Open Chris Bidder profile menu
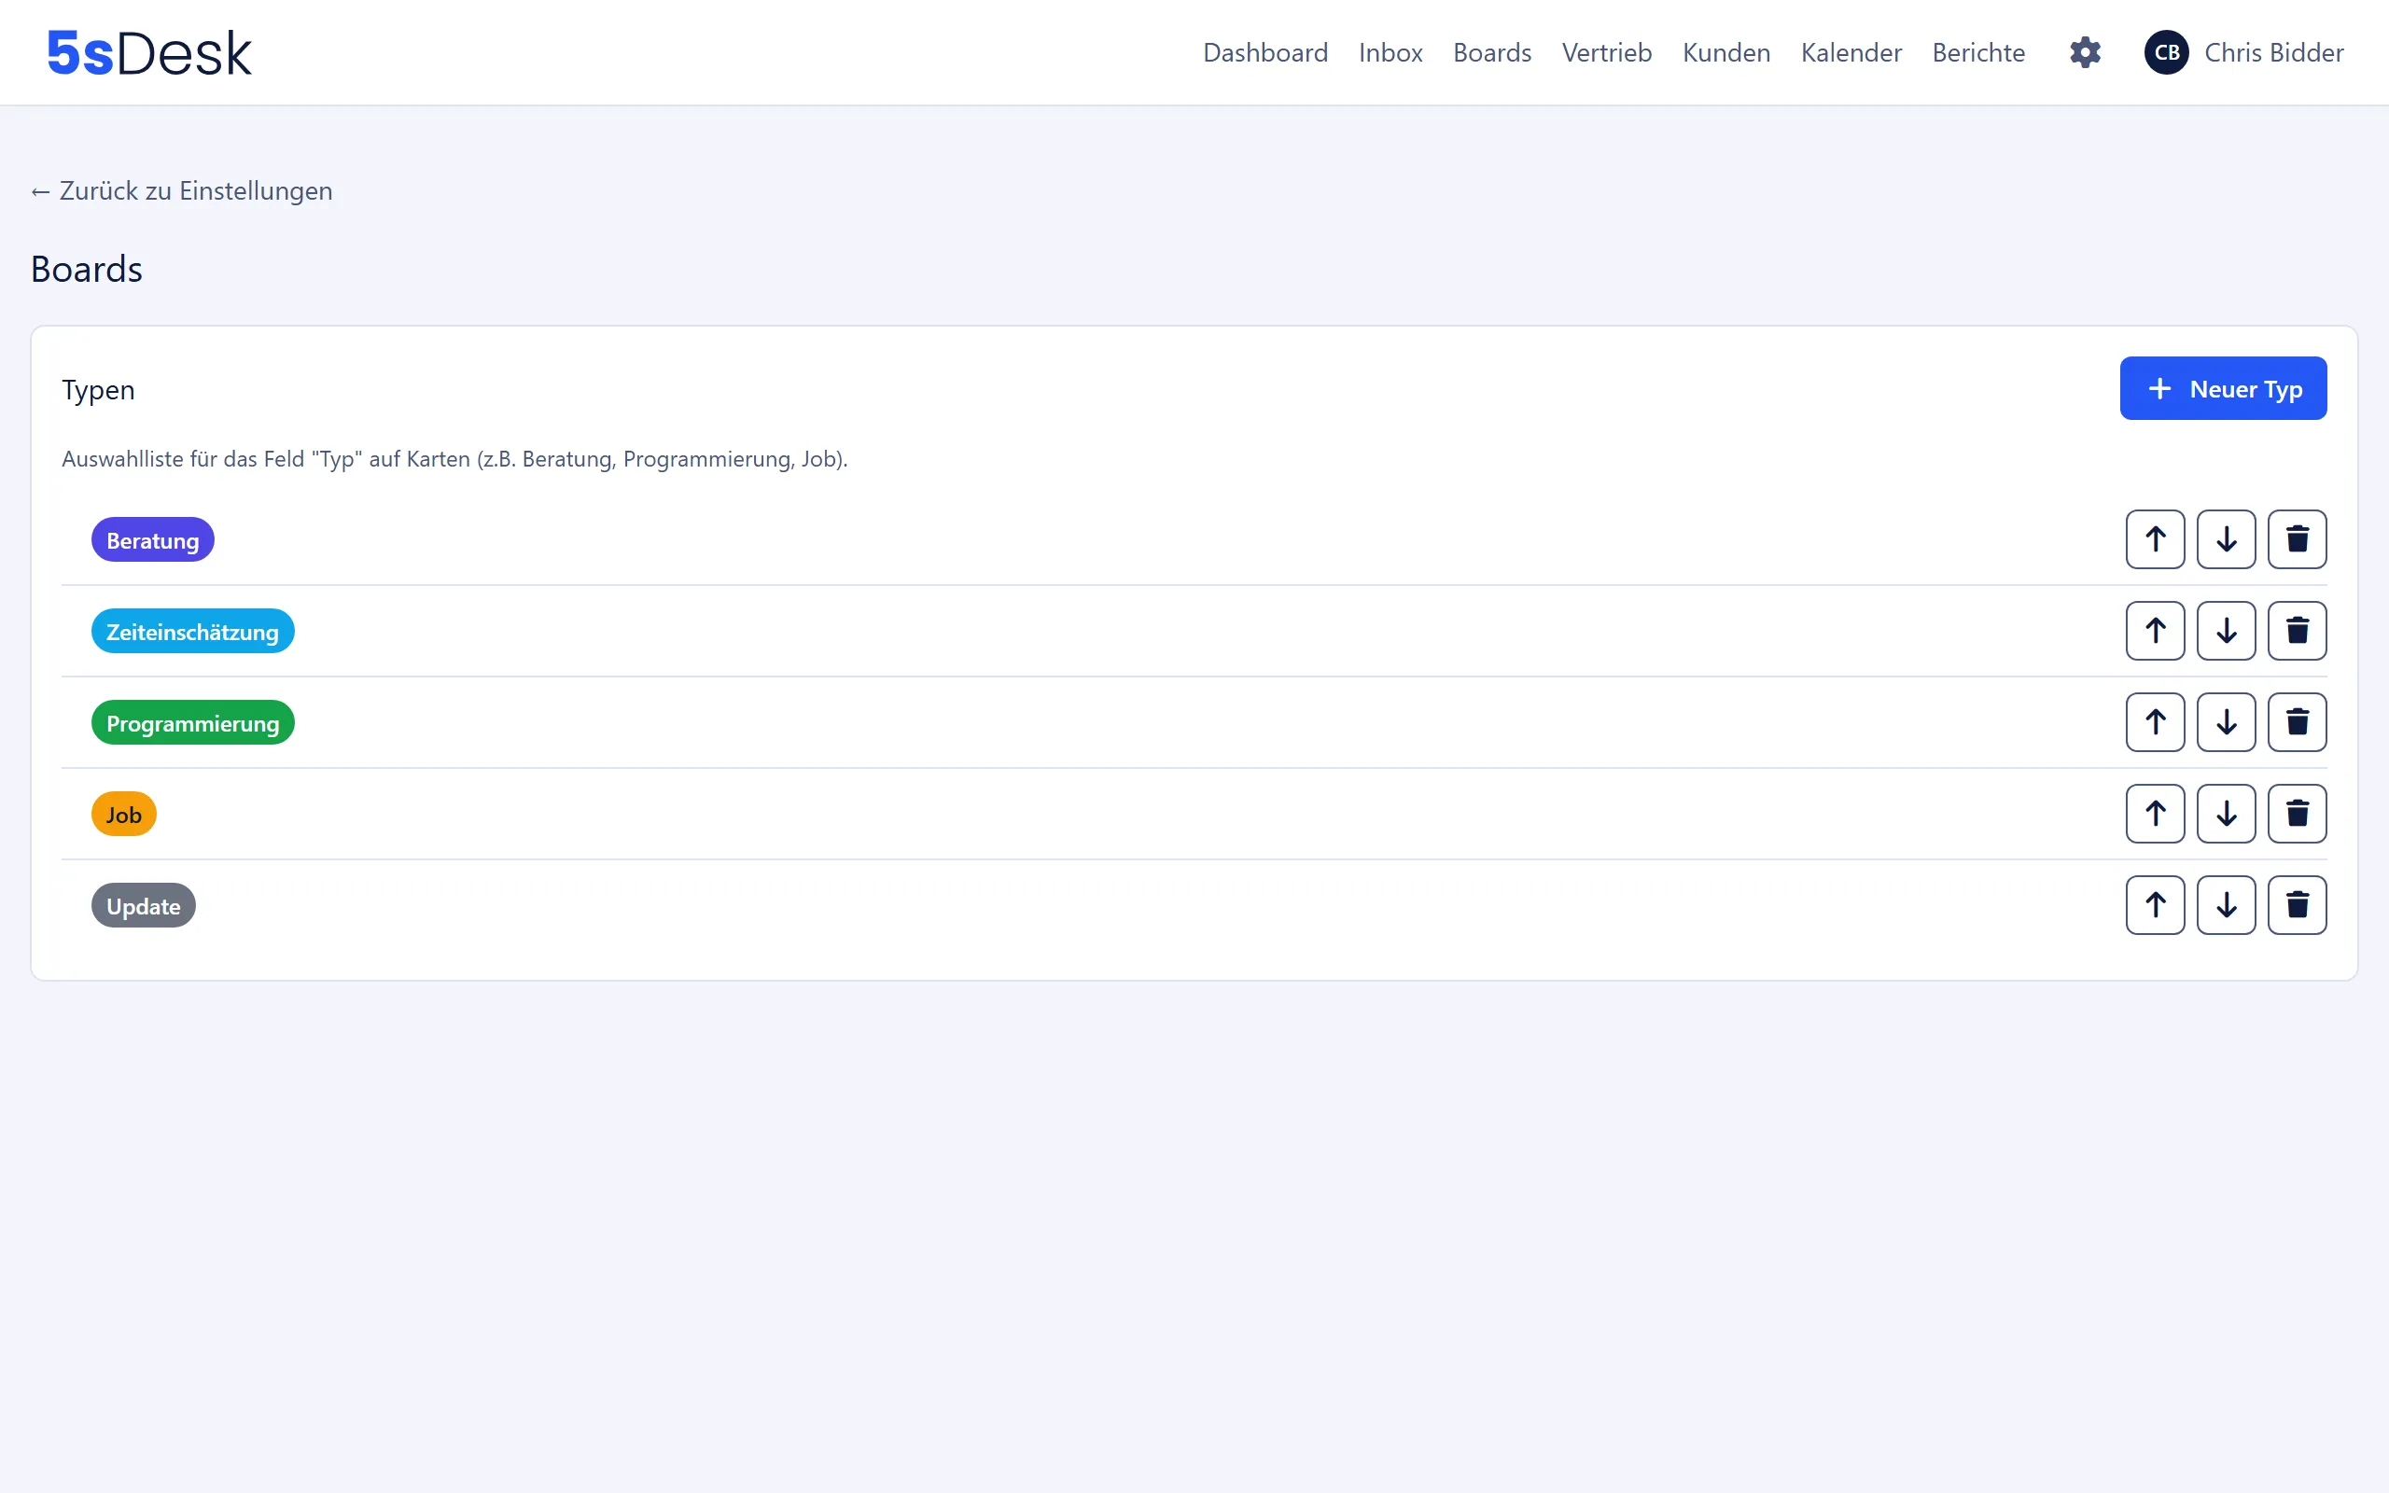The height and width of the screenshot is (1493, 2389). (2272, 52)
